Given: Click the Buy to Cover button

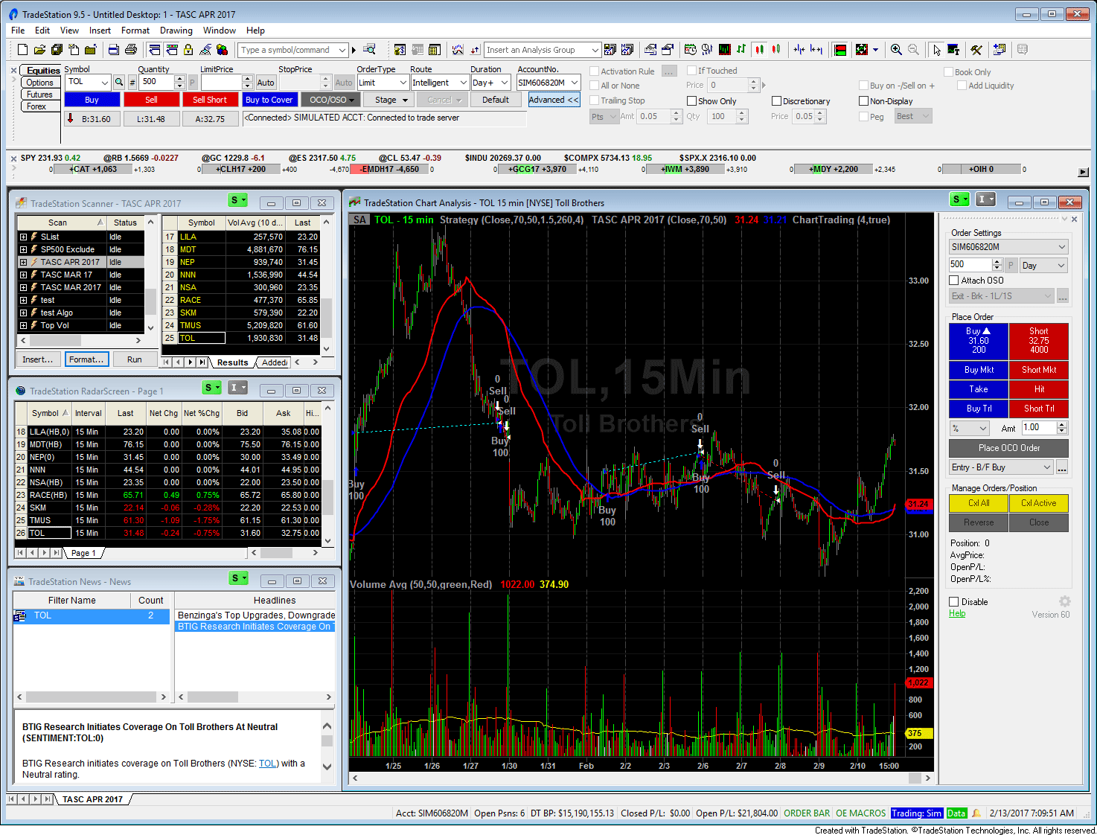Looking at the screenshot, I should pos(269,100).
